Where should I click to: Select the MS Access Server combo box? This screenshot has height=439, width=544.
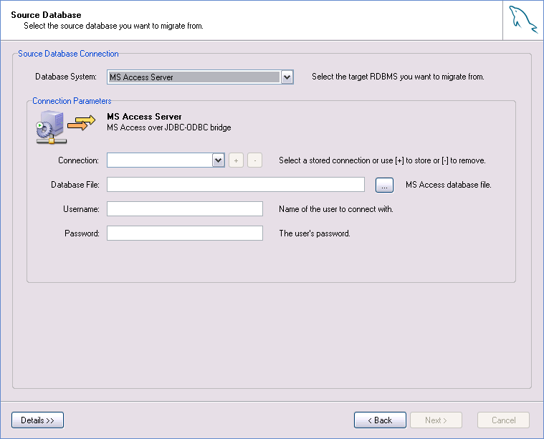[200, 77]
